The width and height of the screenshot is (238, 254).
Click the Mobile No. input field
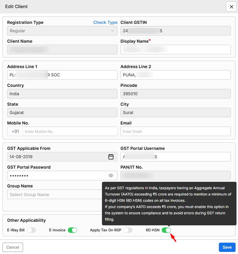(70, 131)
